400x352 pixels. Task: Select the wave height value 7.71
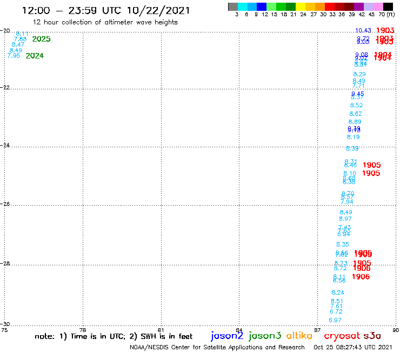point(358,86)
